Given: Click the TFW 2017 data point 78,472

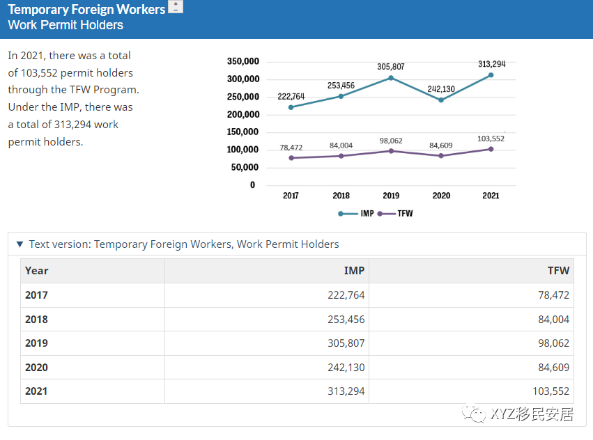Looking at the screenshot, I should tap(291, 158).
